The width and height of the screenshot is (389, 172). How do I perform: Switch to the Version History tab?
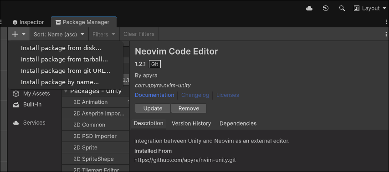pyautogui.click(x=191, y=123)
